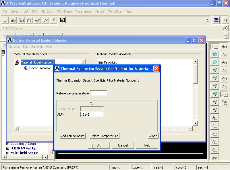Viewport: 230px width, 170px height.
Task: Click the Save Analysis disk icon
Action: [x=22, y=20]
